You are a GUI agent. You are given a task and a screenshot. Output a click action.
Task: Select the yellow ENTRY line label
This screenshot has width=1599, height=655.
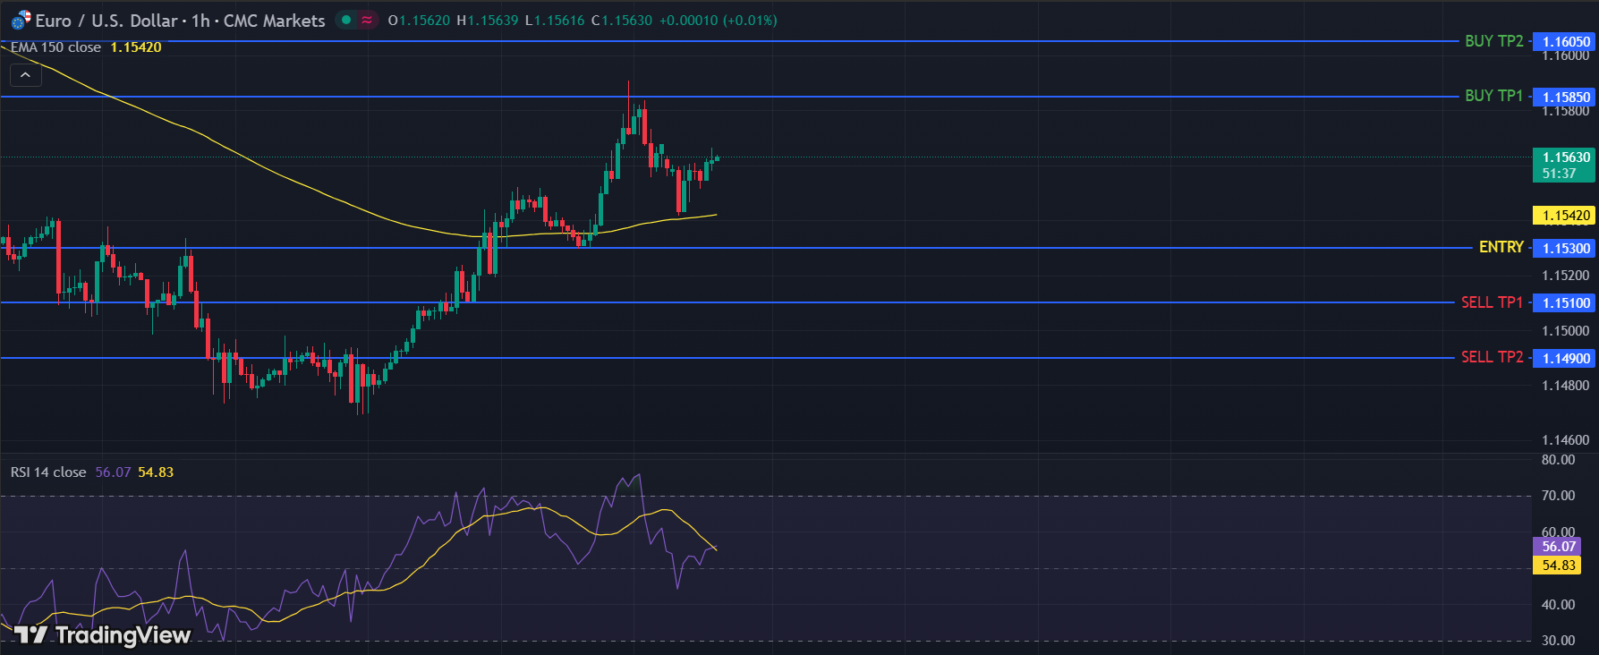click(1501, 247)
